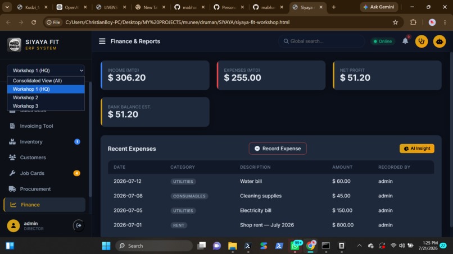Switch to the OpenAI browser tab
Screen dimensions: 453x254
point(71,7)
